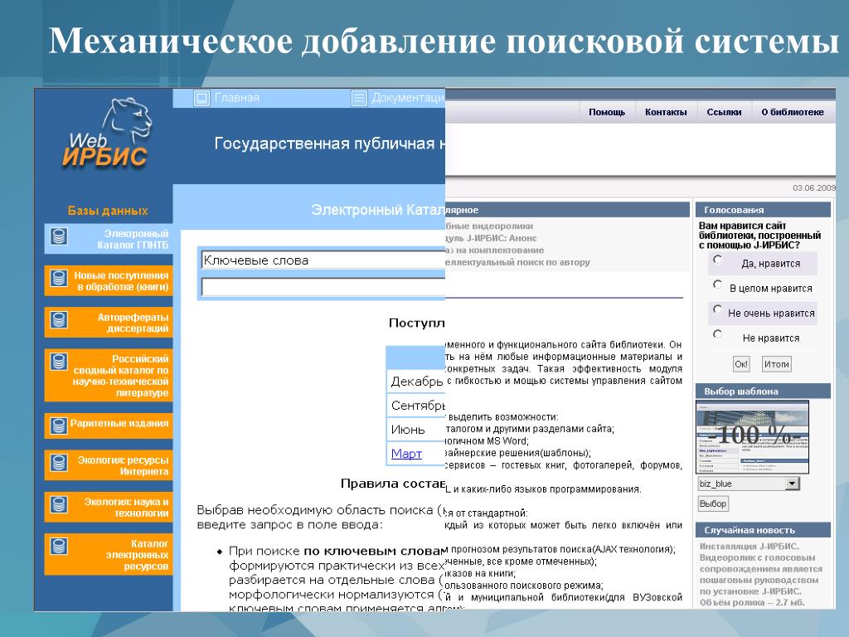Open Новые поступления в обработке (книги)
Screen dimensions: 849x637
(109, 280)
